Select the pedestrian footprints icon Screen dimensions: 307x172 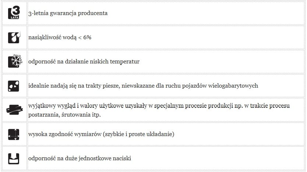click(14, 86)
